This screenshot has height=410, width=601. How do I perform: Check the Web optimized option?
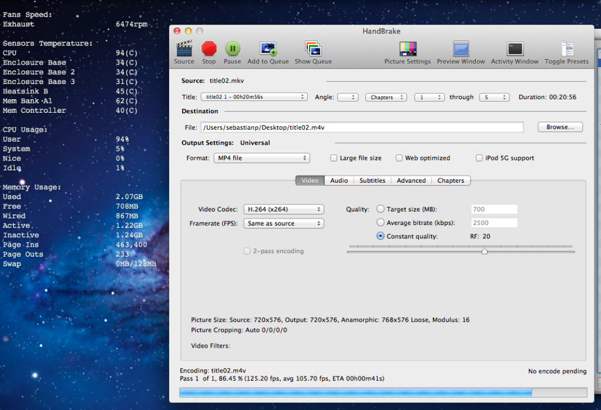[x=399, y=158]
